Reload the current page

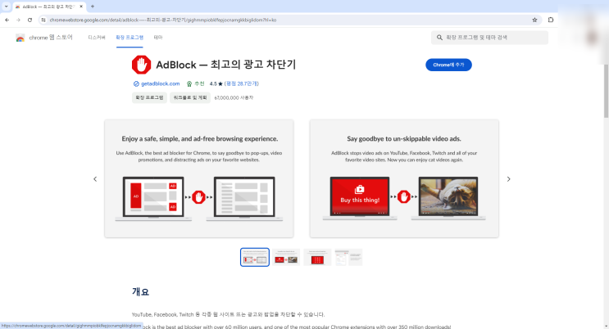[x=30, y=20]
